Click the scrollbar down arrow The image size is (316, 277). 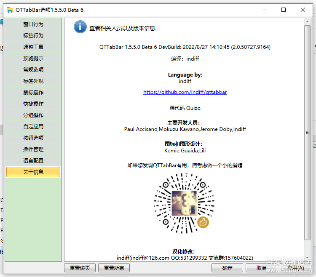pos(307,258)
